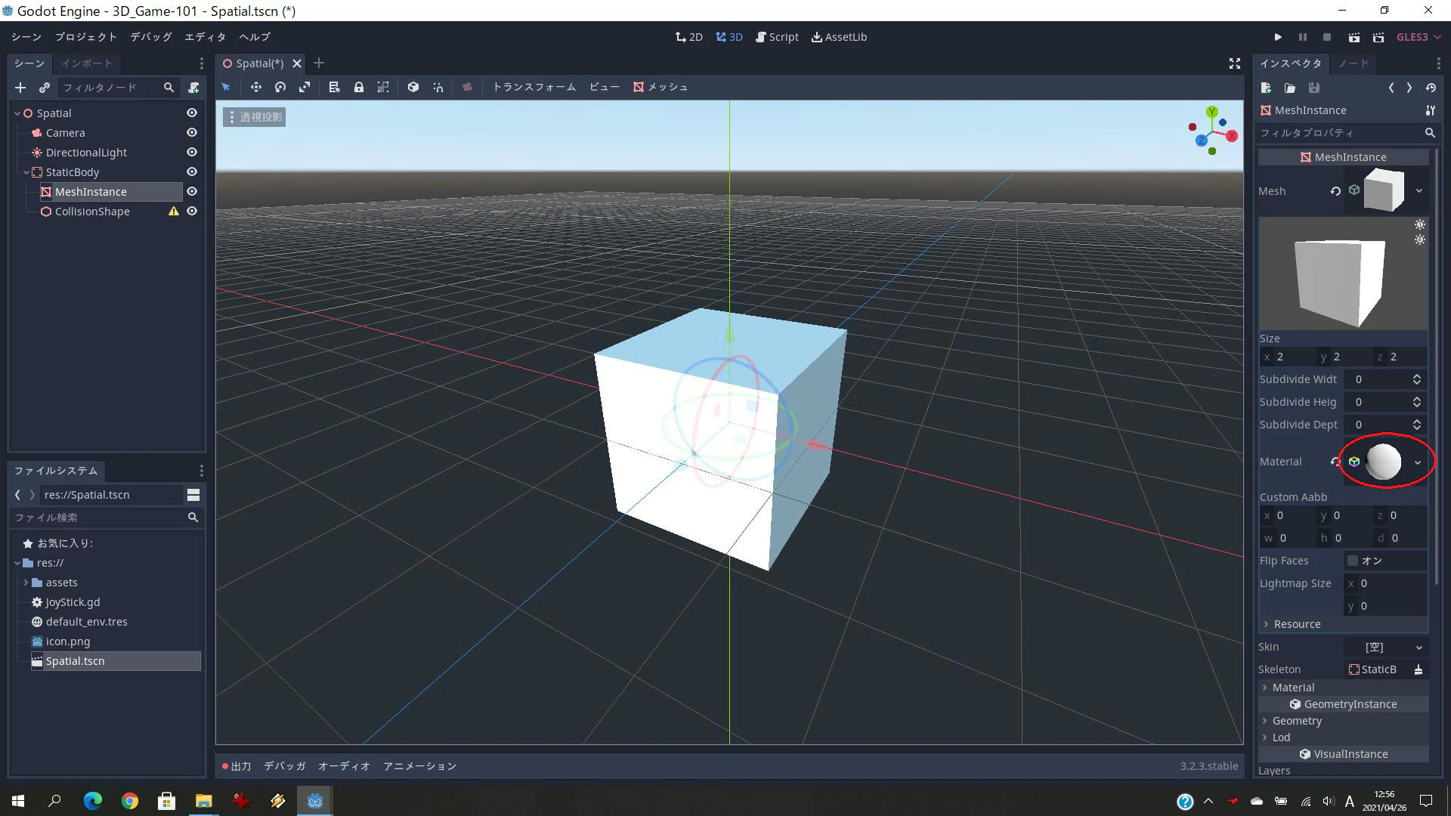
Task: Toggle snap mode icon in viewport toolbar
Action: pyautogui.click(x=438, y=87)
